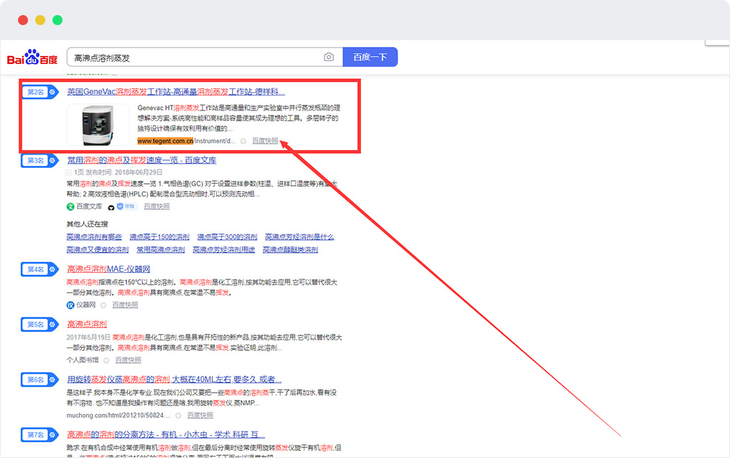Image resolution: width=730 pixels, height=458 pixels.
Task: Click the window's green maximize button
Action: [x=57, y=20]
